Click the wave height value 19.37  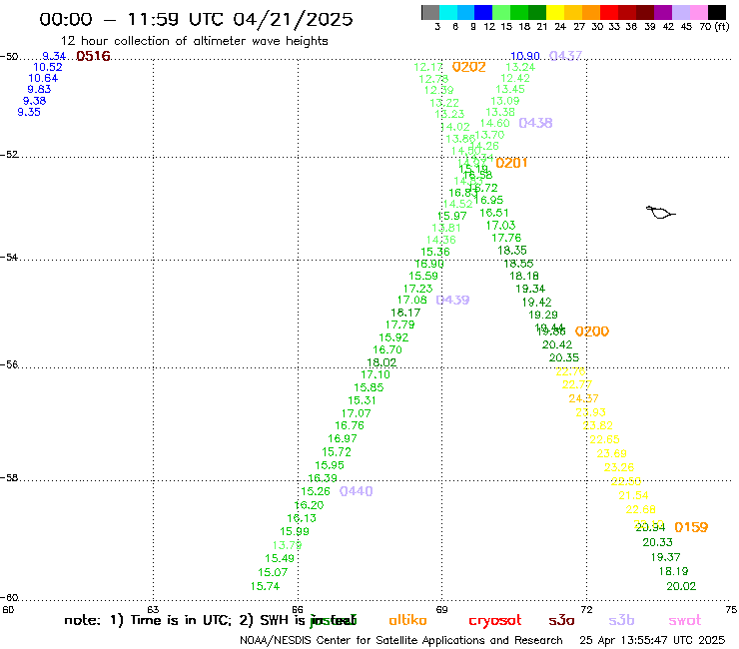[x=665, y=557]
